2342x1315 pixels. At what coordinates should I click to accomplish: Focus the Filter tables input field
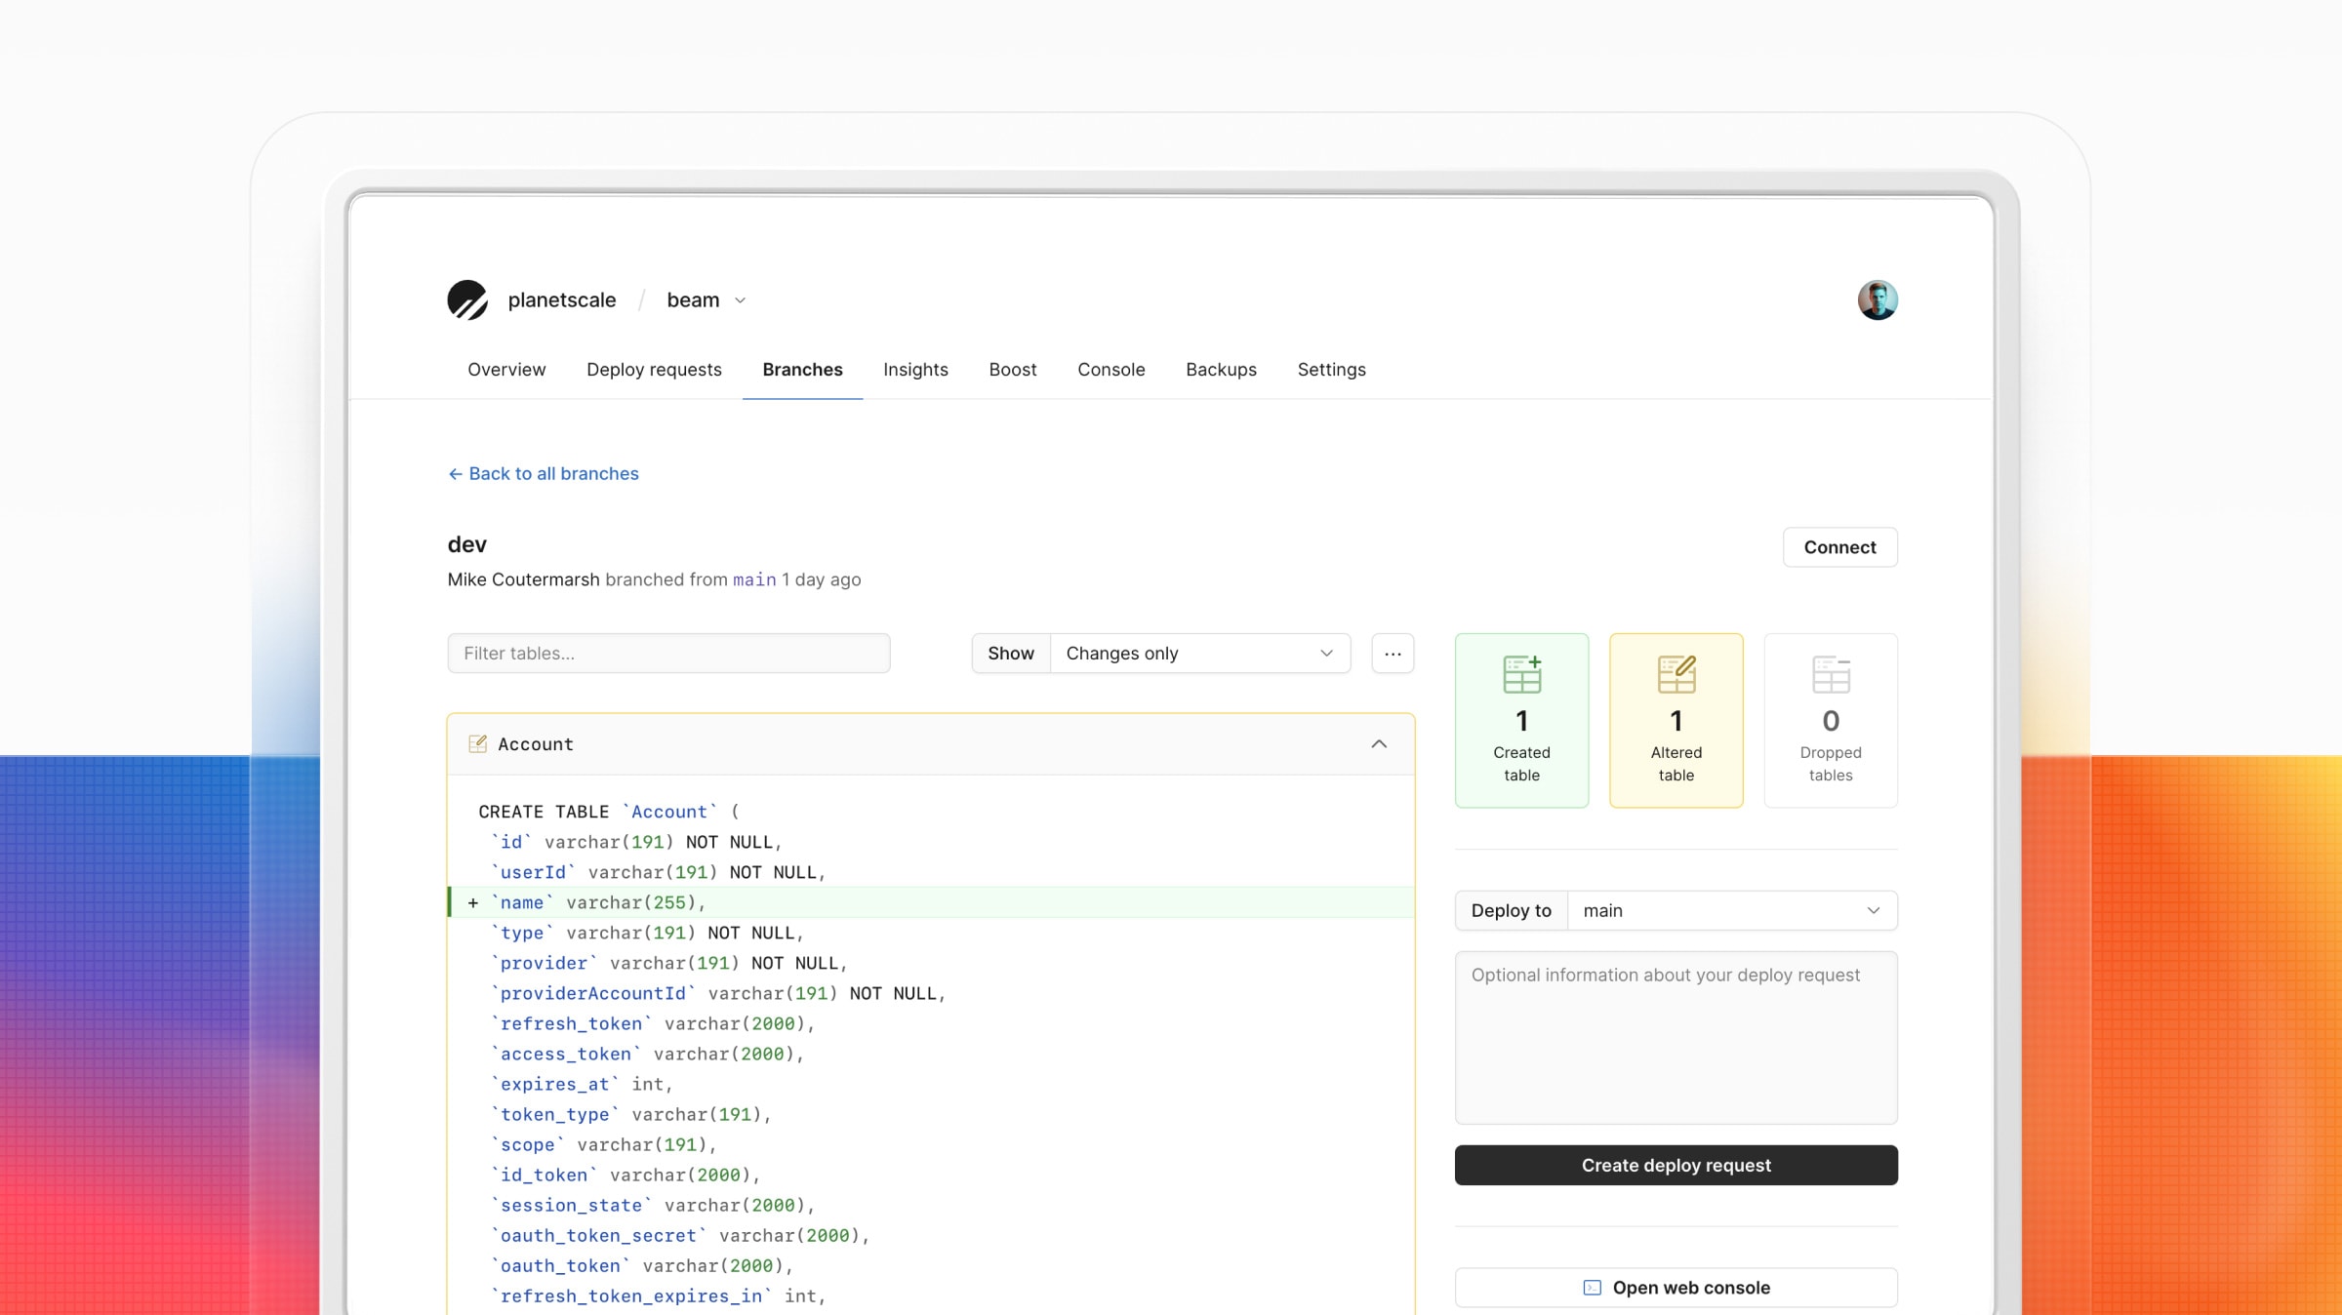668,654
